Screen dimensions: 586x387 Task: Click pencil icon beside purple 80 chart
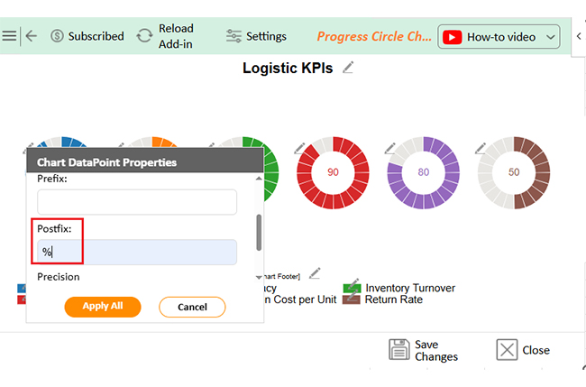[x=389, y=149]
